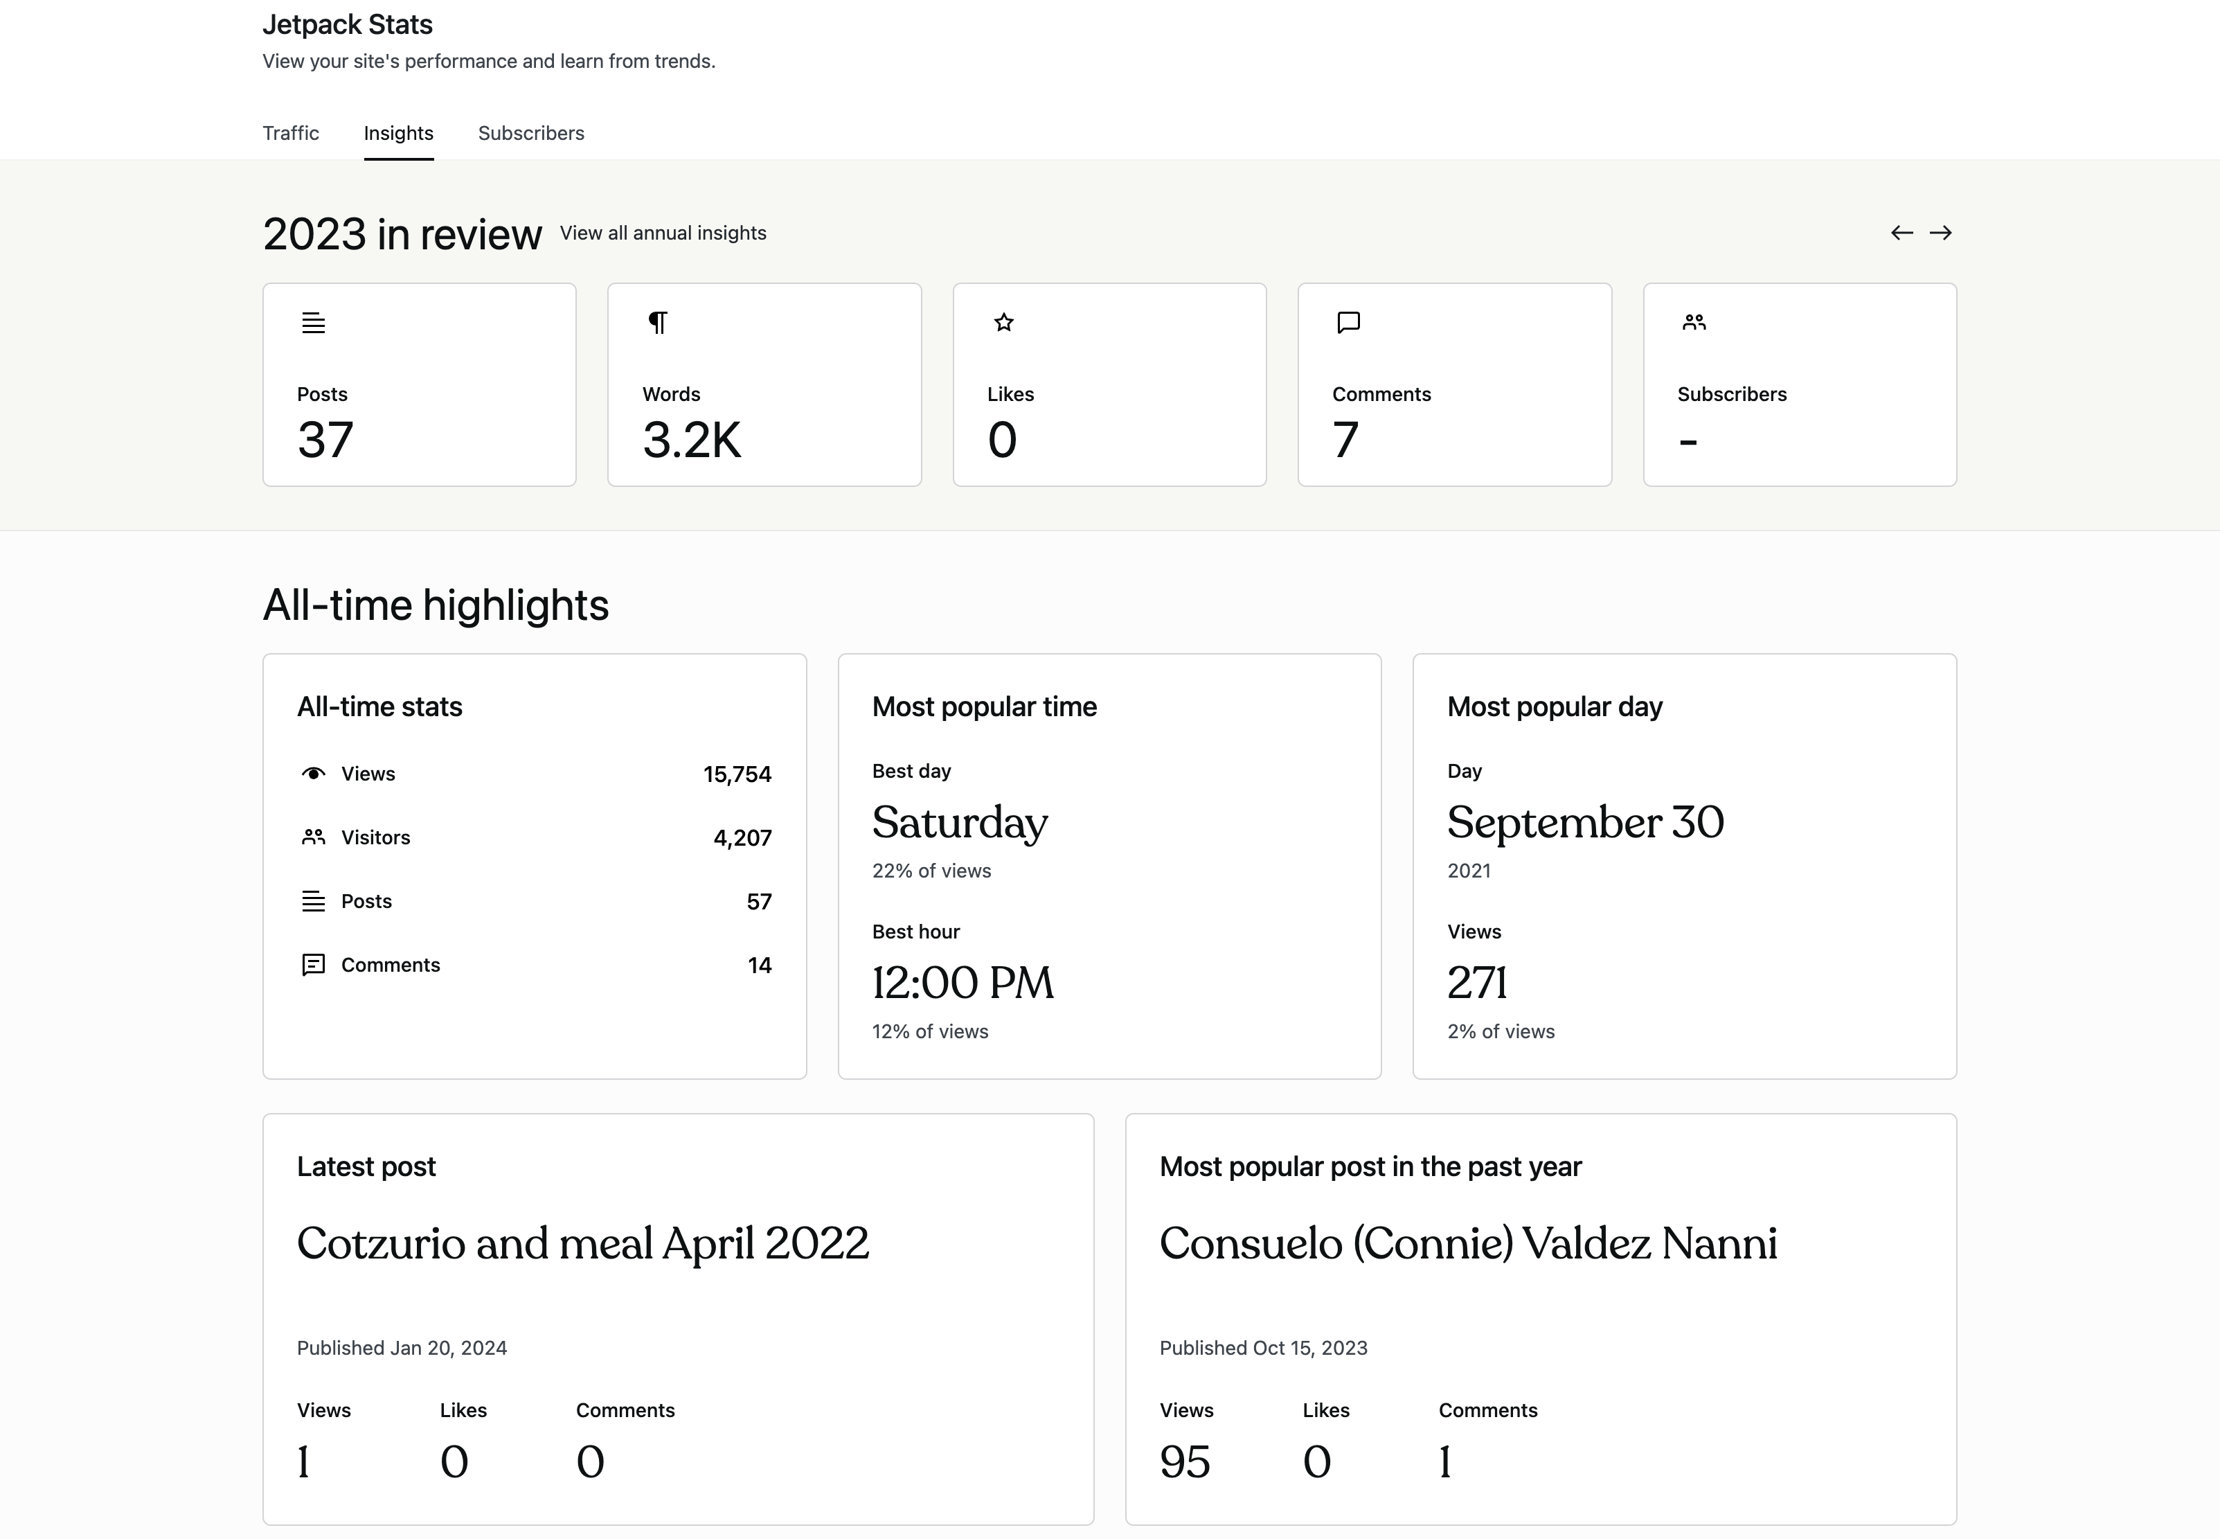Screen dimensions: 2220x1539
Task: Open View all annual insights link
Action: point(662,233)
